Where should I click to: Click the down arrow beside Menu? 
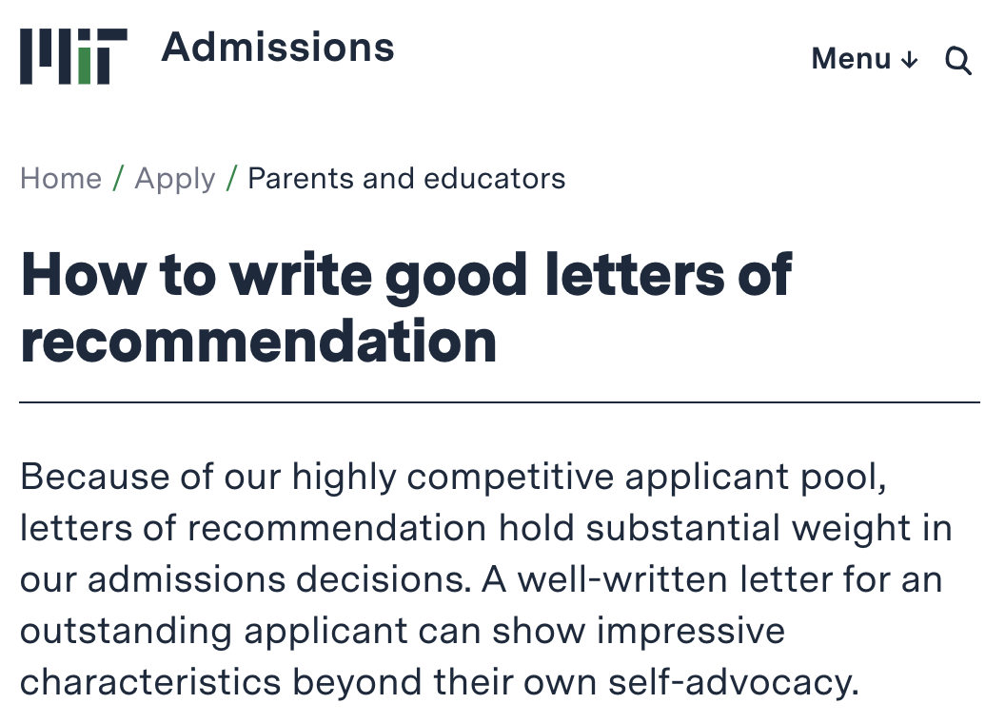(x=909, y=60)
